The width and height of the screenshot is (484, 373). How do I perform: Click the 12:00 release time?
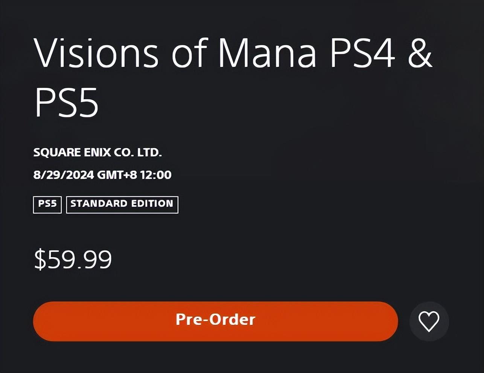(x=156, y=175)
